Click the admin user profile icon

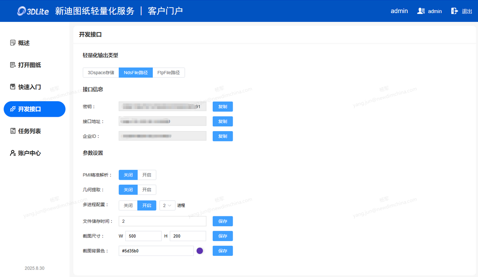pos(421,11)
